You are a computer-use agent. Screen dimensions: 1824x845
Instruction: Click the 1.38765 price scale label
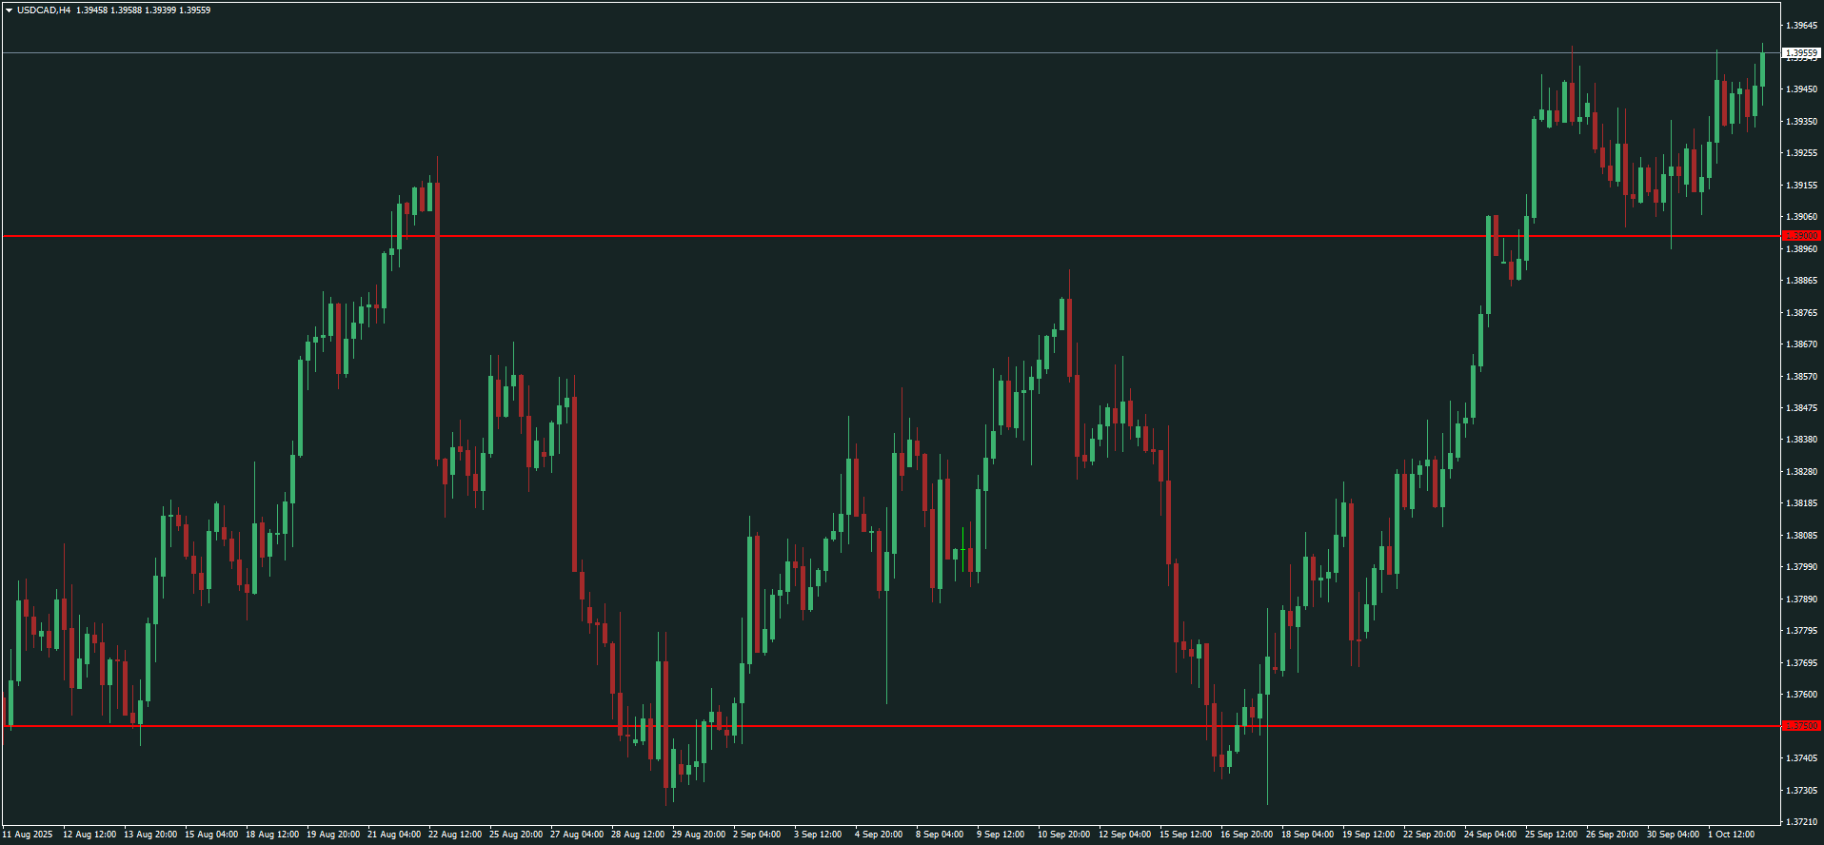click(1801, 313)
